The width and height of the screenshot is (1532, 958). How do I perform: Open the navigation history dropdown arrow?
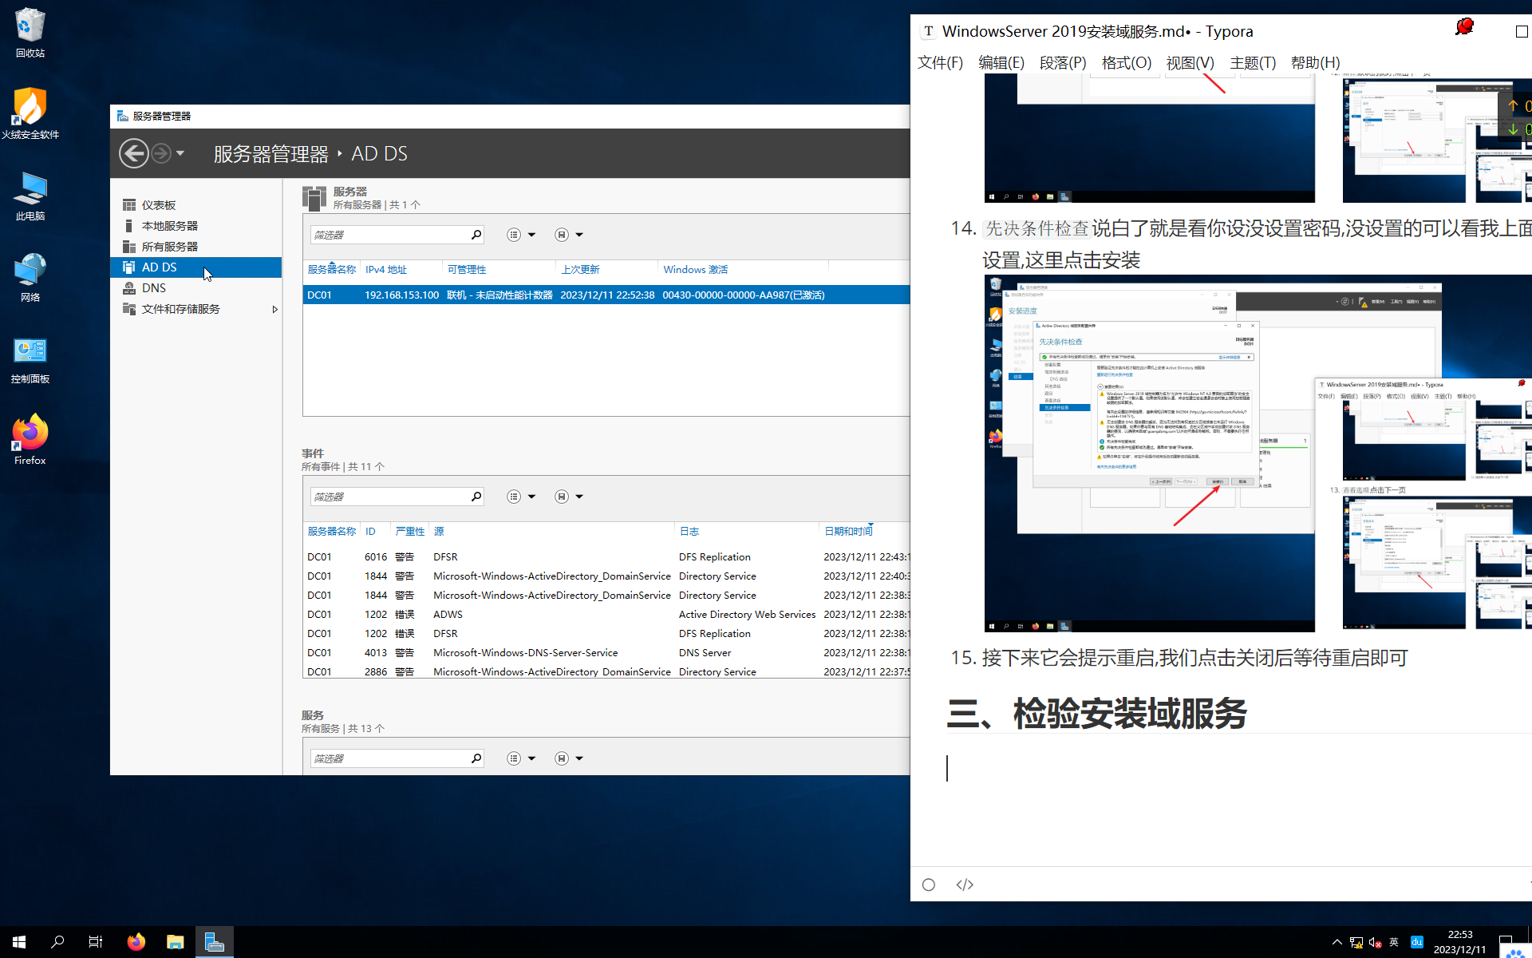tap(180, 153)
